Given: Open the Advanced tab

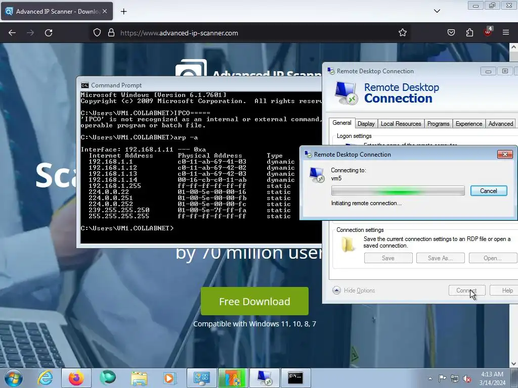Looking at the screenshot, I should [500, 124].
